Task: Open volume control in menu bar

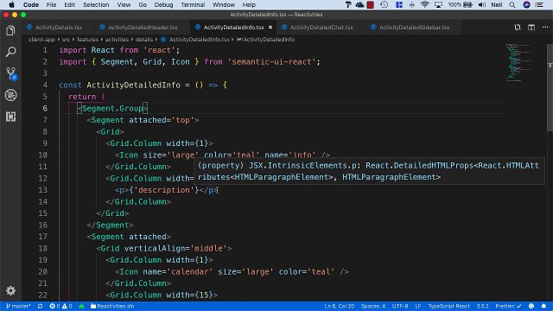Action: (x=482, y=4)
